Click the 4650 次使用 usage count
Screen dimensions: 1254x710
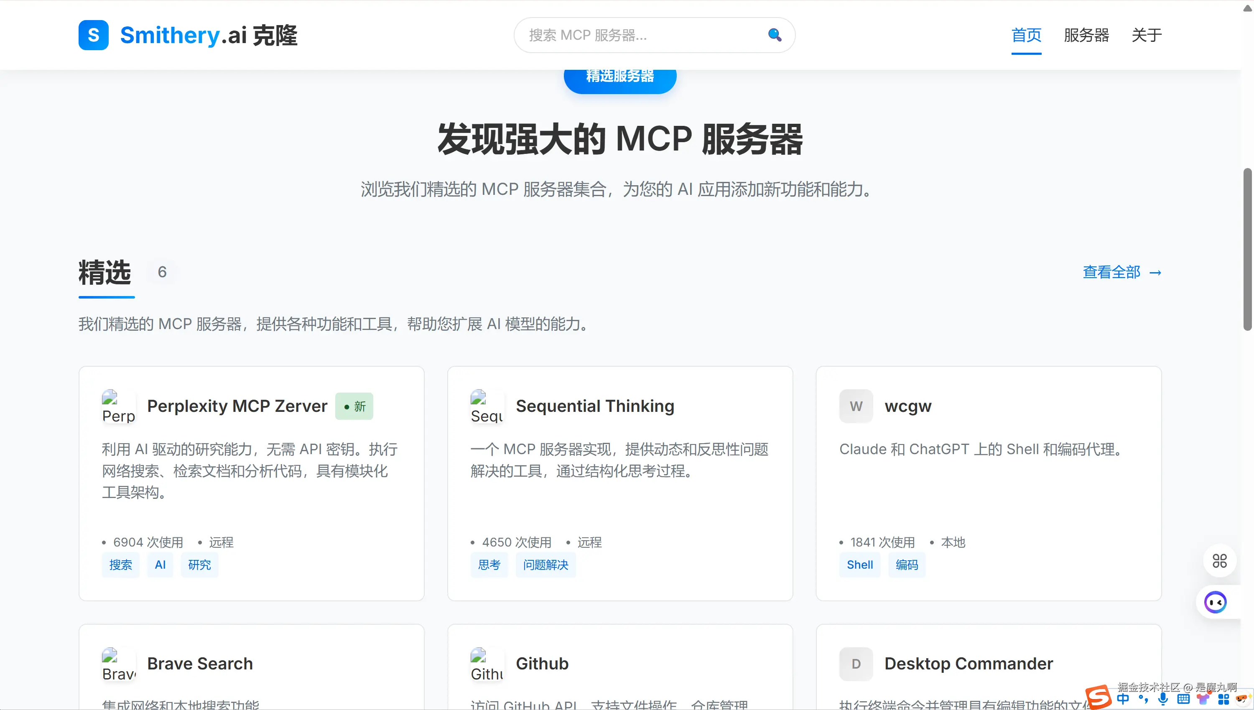[517, 542]
